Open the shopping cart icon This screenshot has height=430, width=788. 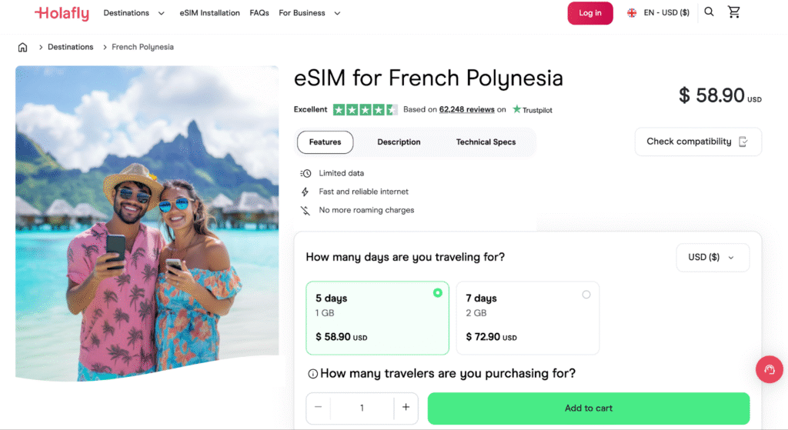[x=733, y=12]
